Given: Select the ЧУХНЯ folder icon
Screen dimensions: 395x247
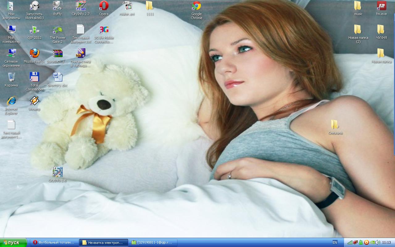Looking at the screenshot, I should tap(381, 30).
